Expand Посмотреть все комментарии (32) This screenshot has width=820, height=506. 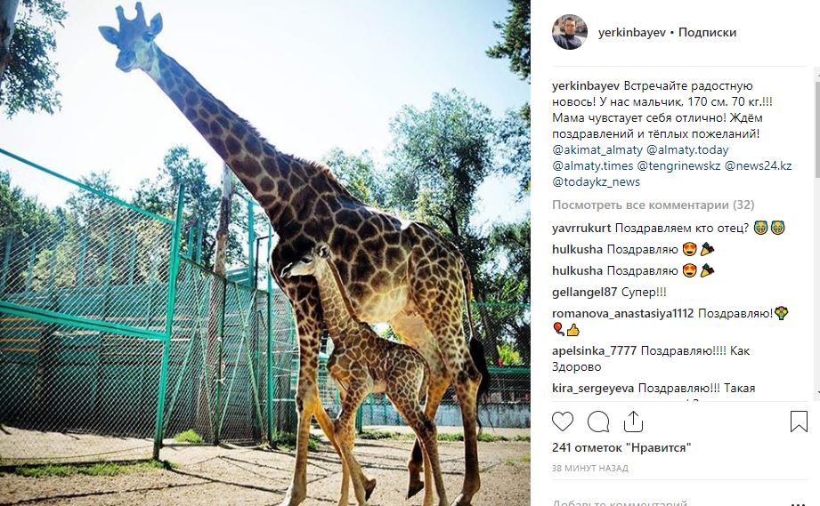point(654,205)
